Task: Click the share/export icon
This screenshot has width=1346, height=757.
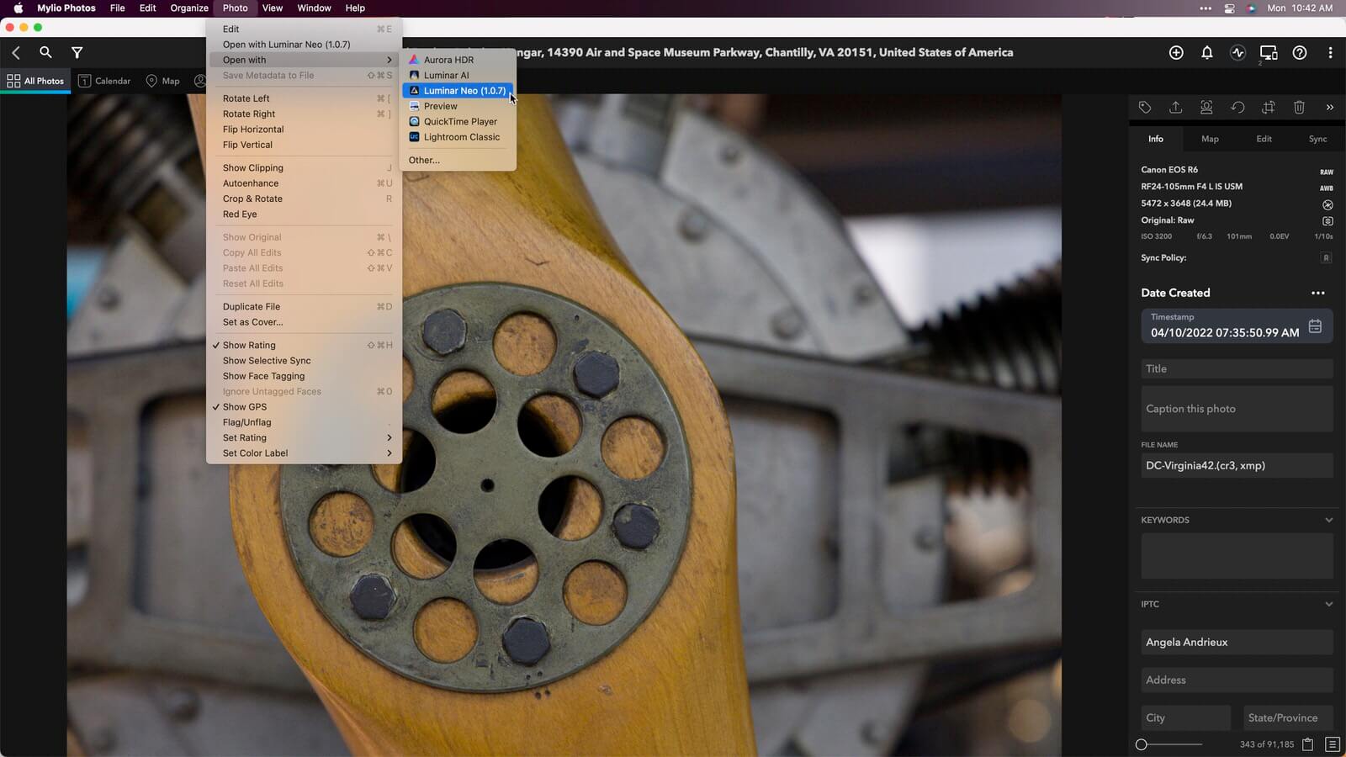Action: click(1175, 107)
